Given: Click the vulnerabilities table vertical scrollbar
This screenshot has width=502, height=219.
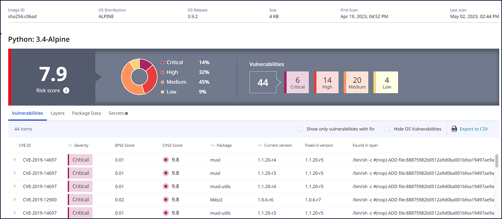Looking at the screenshot, I should point(496,161).
